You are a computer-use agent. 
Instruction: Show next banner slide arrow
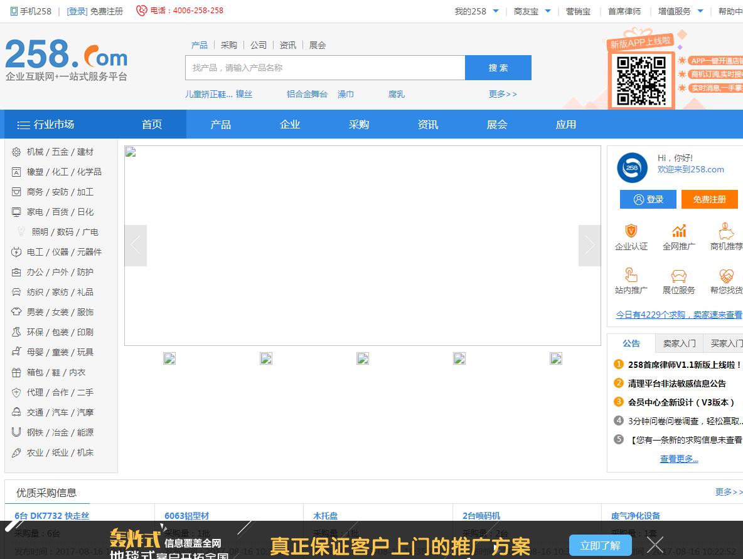[589, 245]
